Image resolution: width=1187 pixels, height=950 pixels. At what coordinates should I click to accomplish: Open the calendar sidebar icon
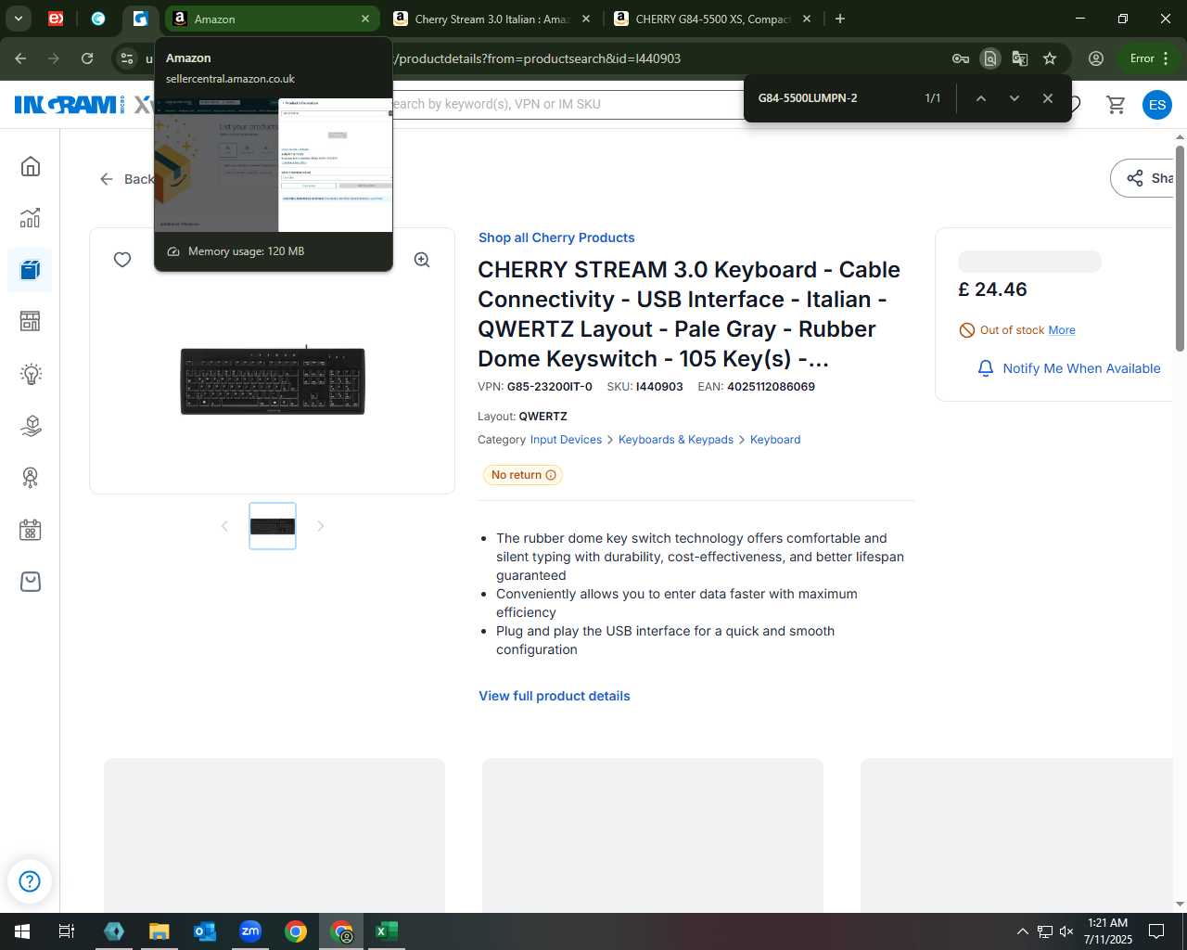click(x=31, y=530)
